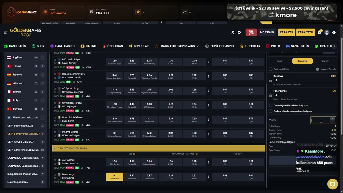Select 17.11 FK Kauno Zalgiris odds
Viewport: 343px width, 193px height.
point(149,134)
